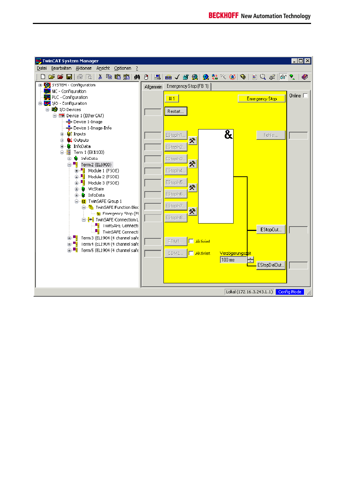Click the Copy toolbar icon
The image size is (352, 498).
(x=109, y=77)
